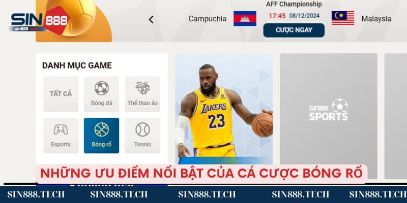
Task: Click the Campuchia team name
Action: tap(208, 19)
